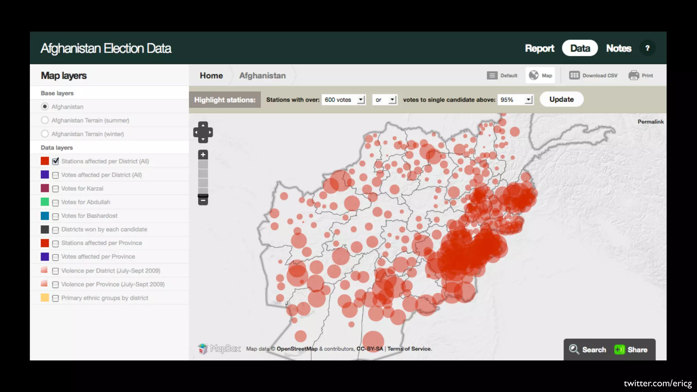The image size is (697, 392).
Task: Click the Download CSV table icon
Action: tap(574, 75)
